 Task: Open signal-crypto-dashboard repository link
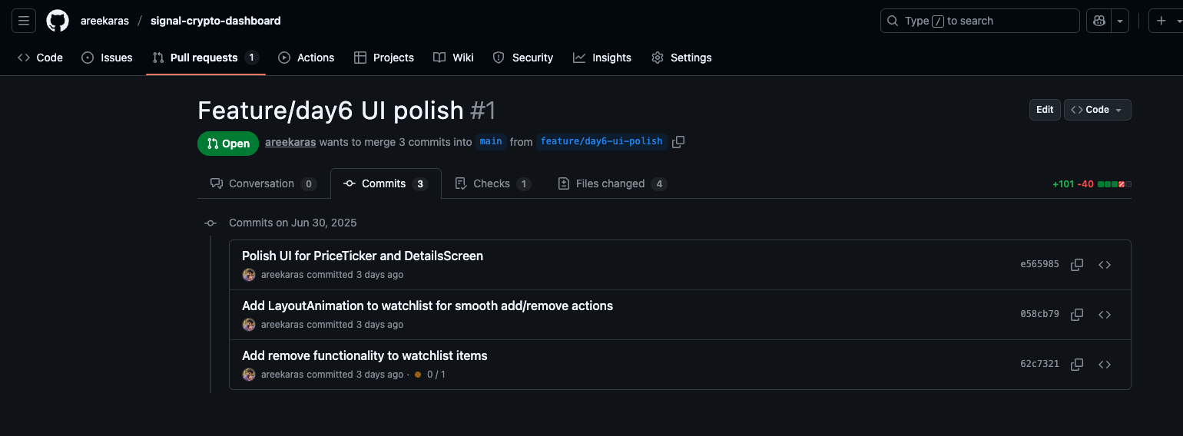click(216, 21)
